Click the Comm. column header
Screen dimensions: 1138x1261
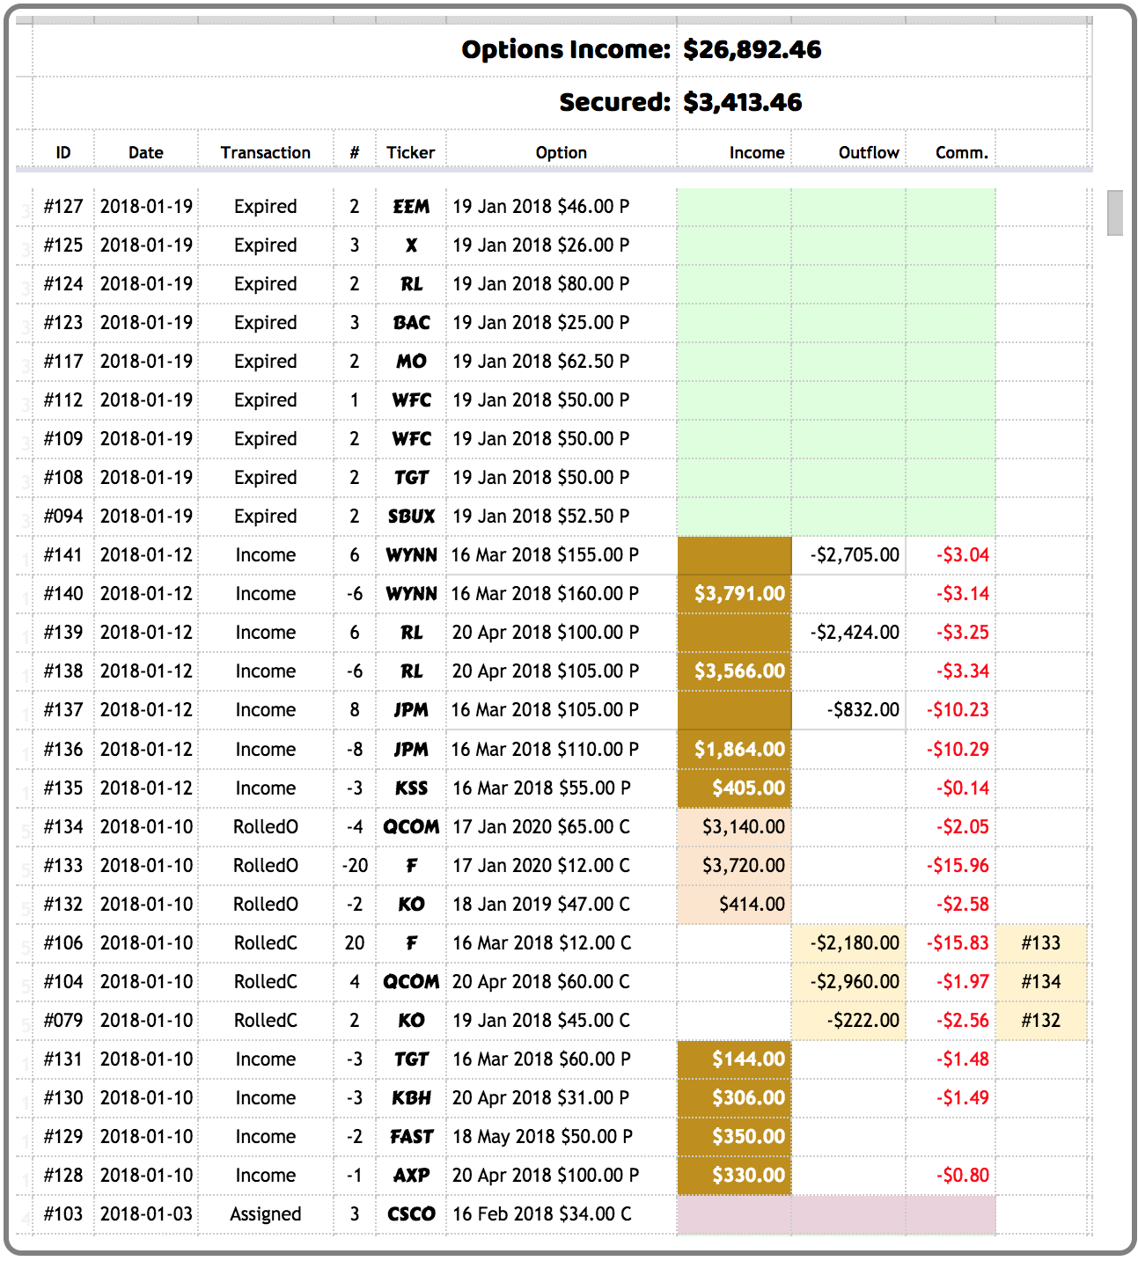click(x=961, y=152)
